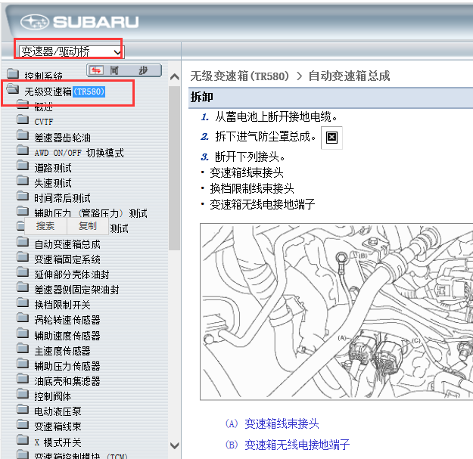Click the 涡轮转速传感器 folder icon

(x=23, y=317)
